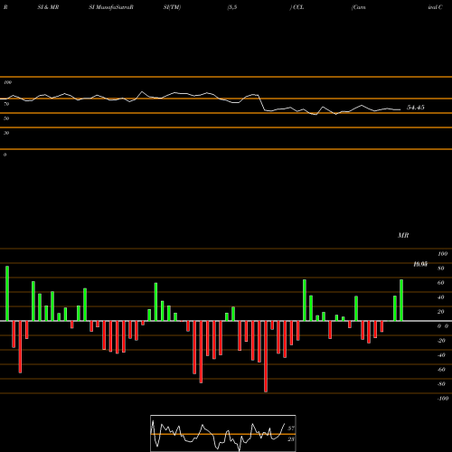Click the MR axis -20 label
Viewport: 452px width, 452px height.
coord(441,341)
